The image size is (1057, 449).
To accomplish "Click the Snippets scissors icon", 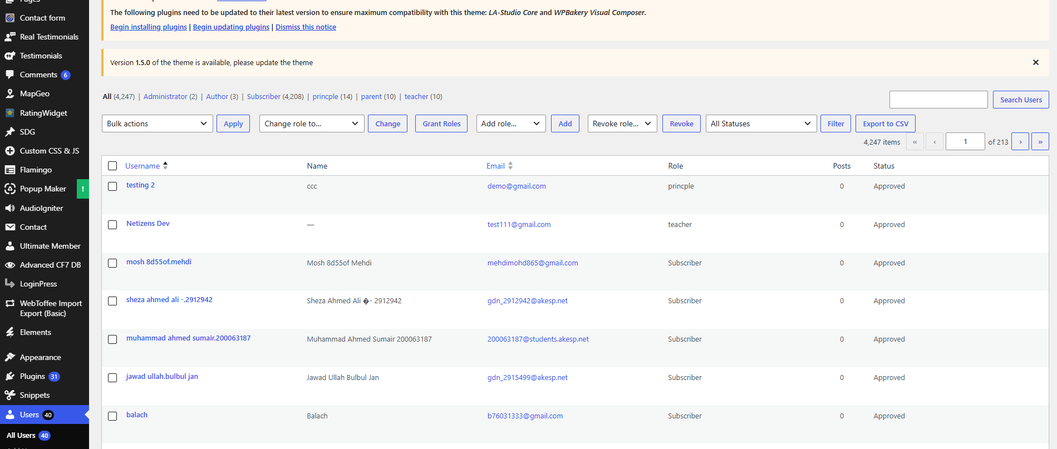I will pyautogui.click(x=10, y=395).
